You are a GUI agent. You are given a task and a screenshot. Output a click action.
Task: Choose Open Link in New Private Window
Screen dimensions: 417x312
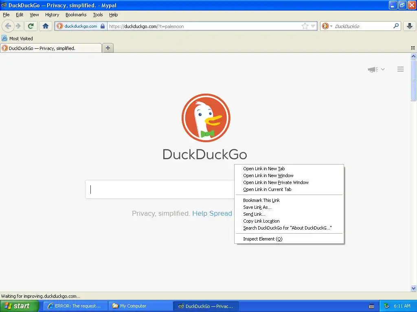[x=289, y=182]
